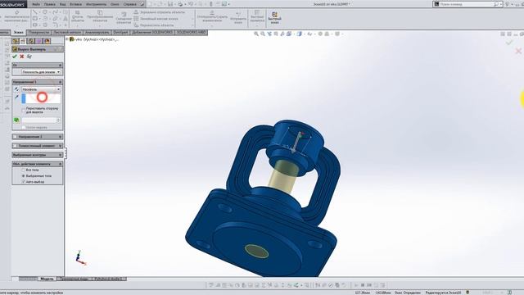Screen dimensions: 524x295
Task: Toggle the detailed preview glasses icon
Action: [x=29, y=57]
